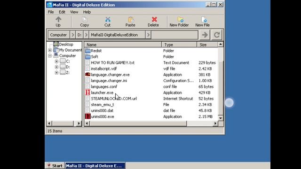Screen dimensions: 301x169
Task: Sort by the Type column header
Action: 179,45
